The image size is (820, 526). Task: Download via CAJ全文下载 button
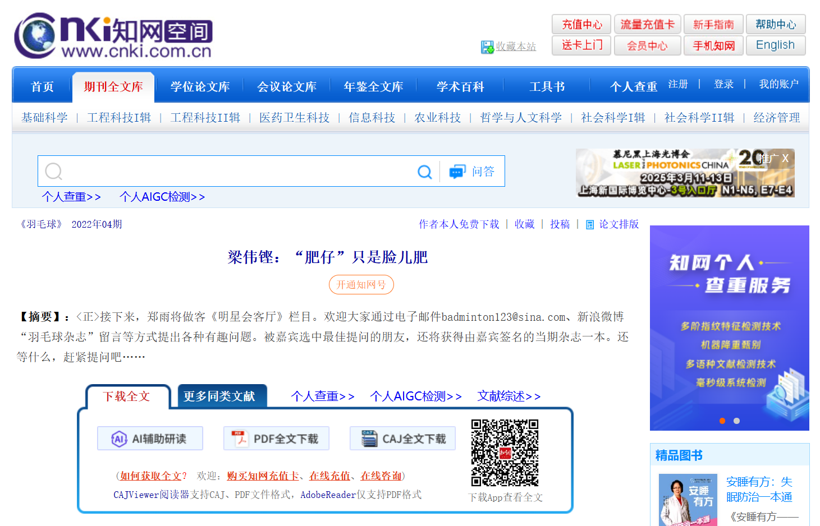pos(402,439)
